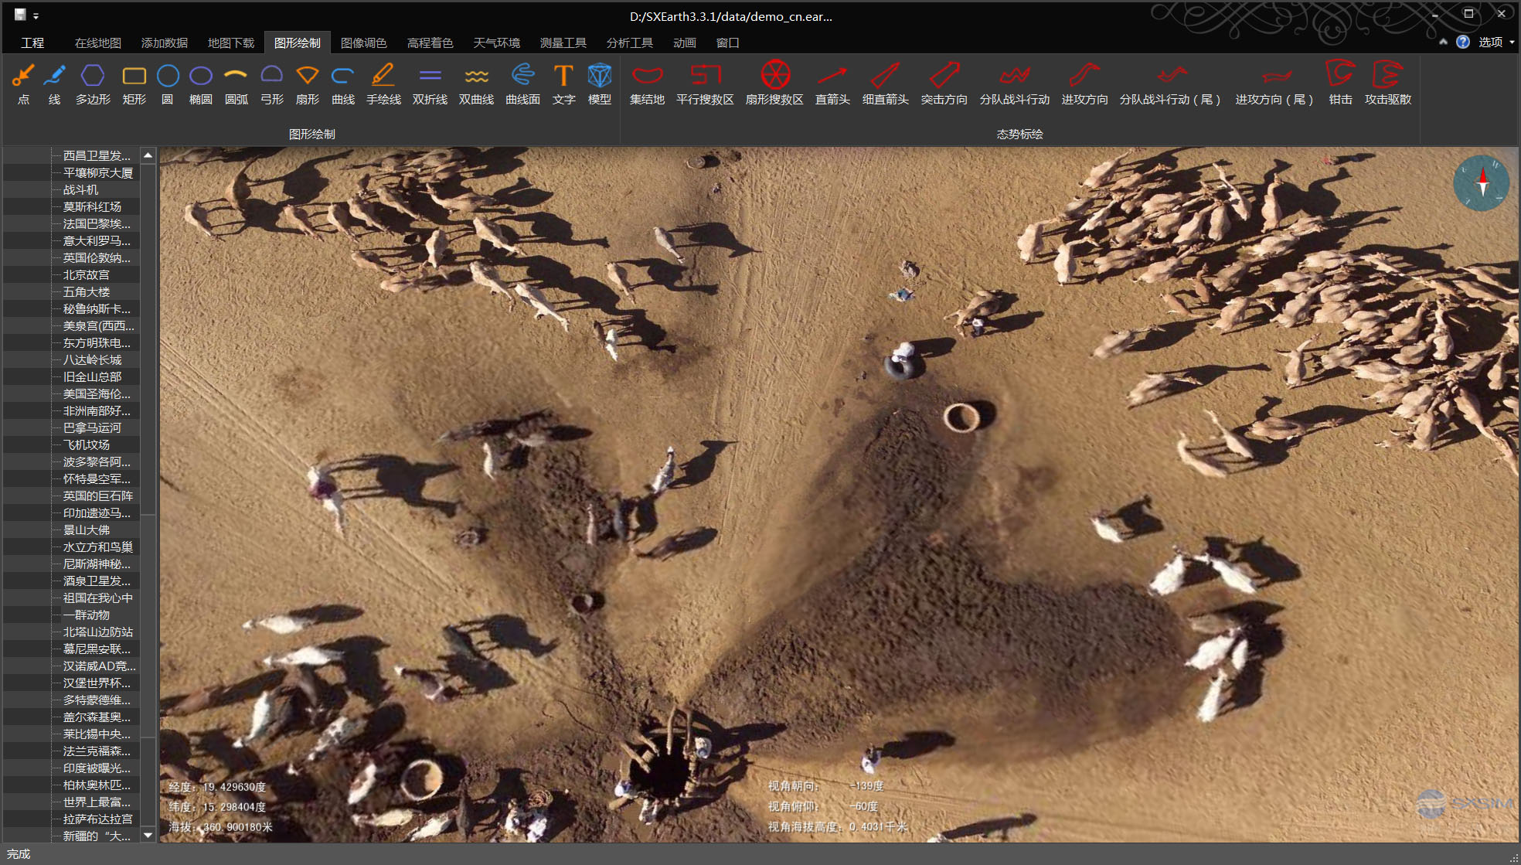Screen dimensions: 1521x865
Task: Switch to the 添加数据 tab
Action: [165, 43]
